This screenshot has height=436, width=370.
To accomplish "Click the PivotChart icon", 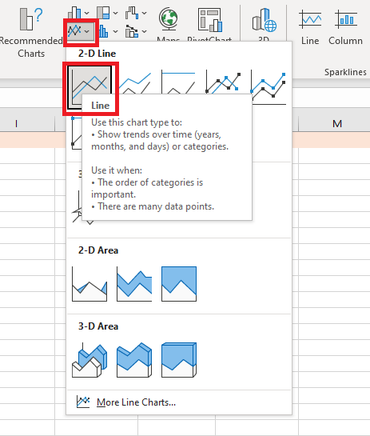I will point(209,20).
